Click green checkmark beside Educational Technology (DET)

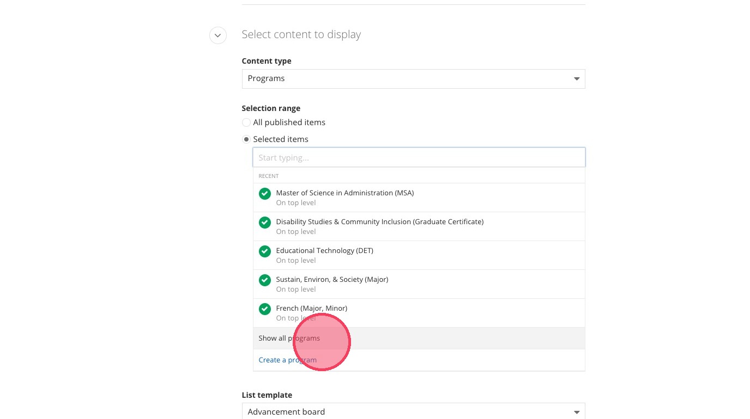click(265, 251)
